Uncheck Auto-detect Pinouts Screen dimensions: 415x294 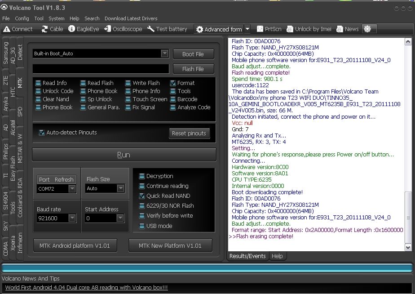coord(42,133)
